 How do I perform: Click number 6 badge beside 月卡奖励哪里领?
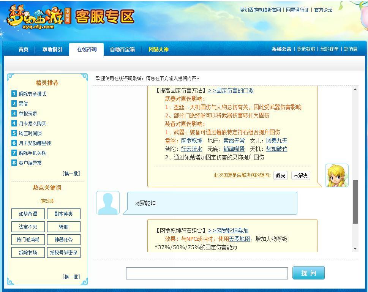[14, 143]
